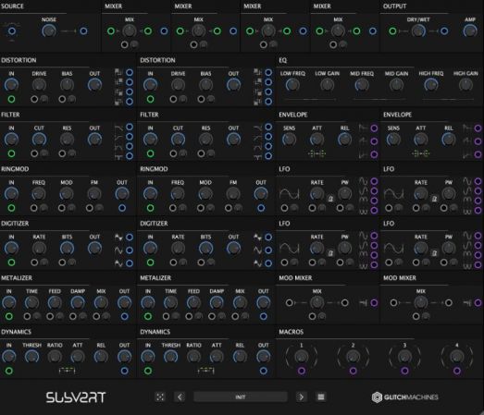Click the RES knob on left FILTER
This screenshot has width=484, height=415.
tap(67, 140)
